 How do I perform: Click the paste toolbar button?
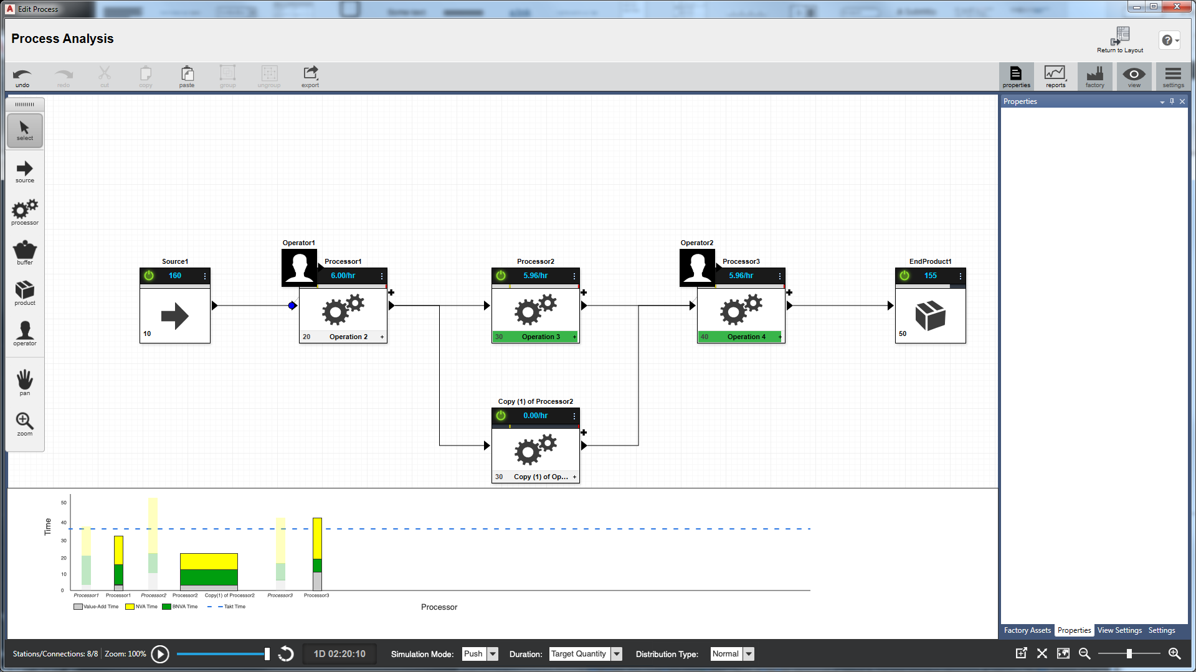187,77
